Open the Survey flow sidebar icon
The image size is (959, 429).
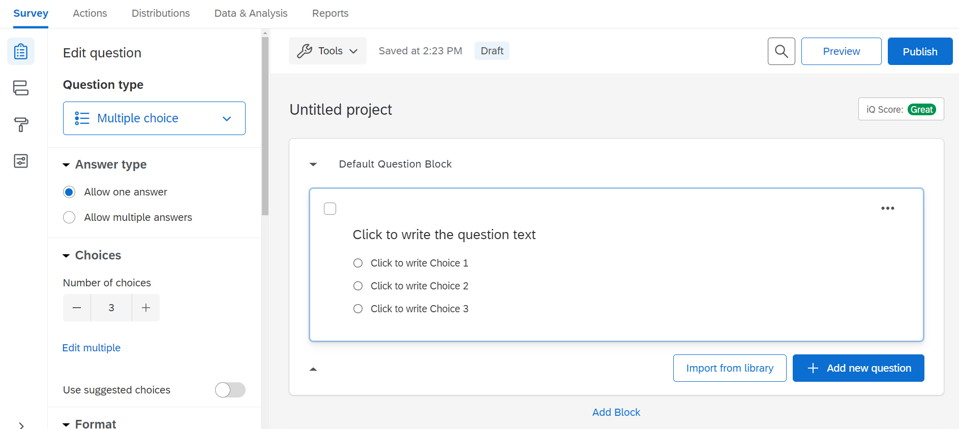pyautogui.click(x=21, y=88)
